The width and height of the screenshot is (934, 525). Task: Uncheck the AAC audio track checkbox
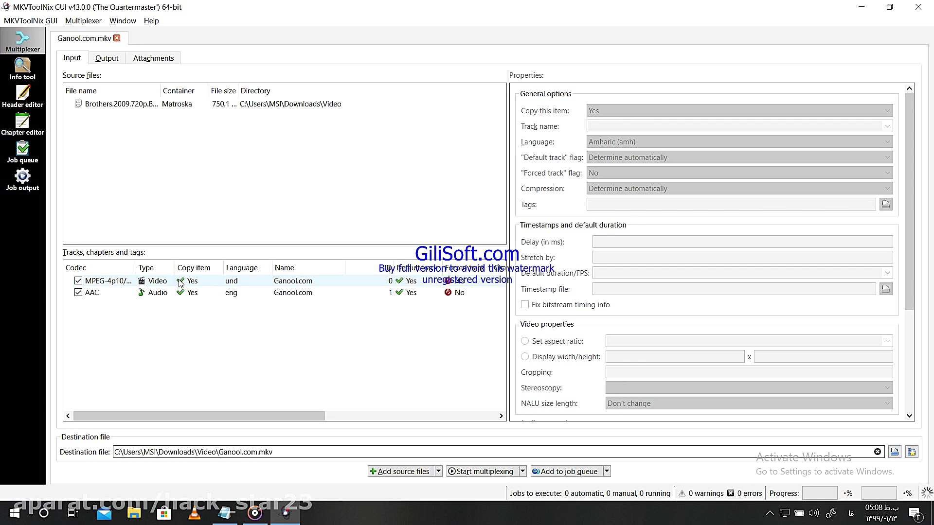(x=78, y=293)
